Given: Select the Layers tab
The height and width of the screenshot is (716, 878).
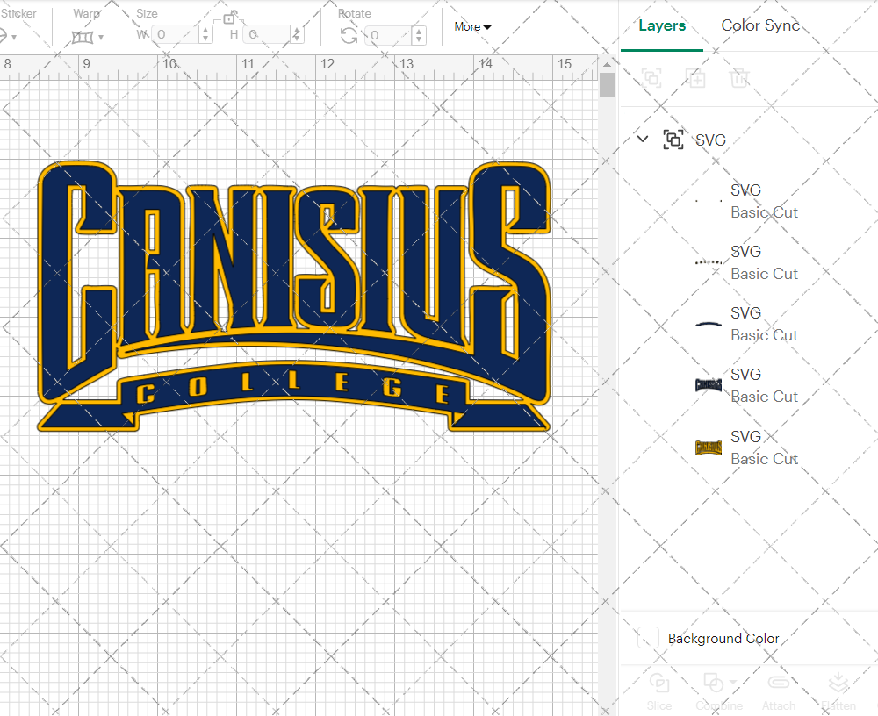Looking at the screenshot, I should click(x=662, y=25).
